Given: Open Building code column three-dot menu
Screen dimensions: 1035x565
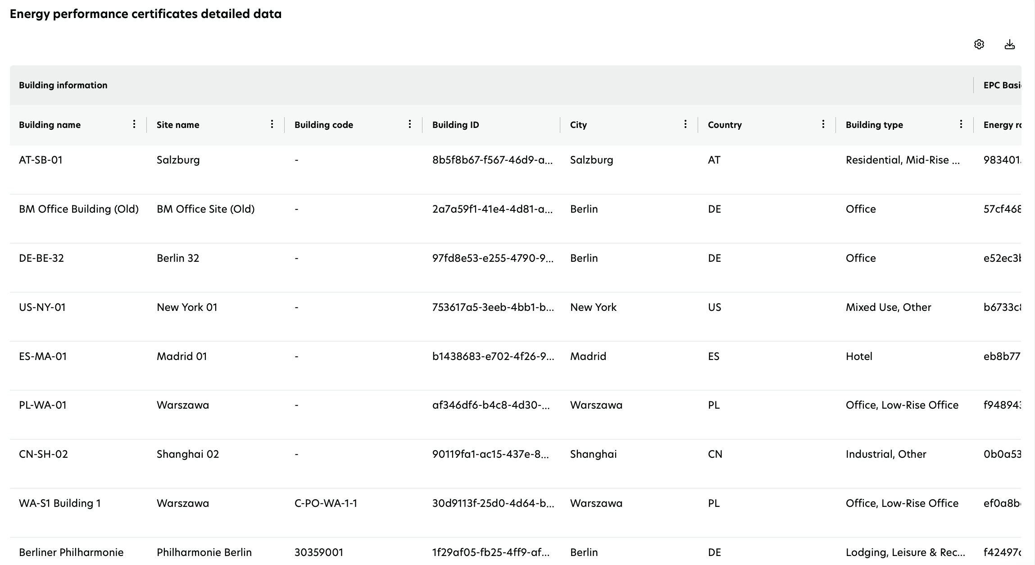Looking at the screenshot, I should coord(409,124).
